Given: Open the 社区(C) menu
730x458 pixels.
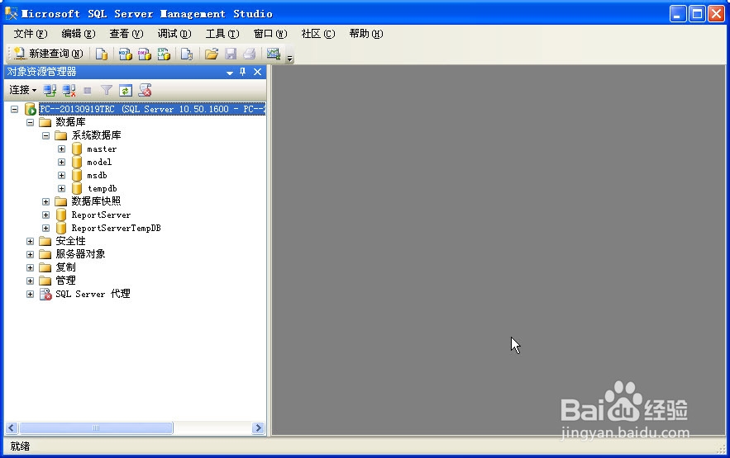Looking at the screenshot, I should [x=318, y=34].
